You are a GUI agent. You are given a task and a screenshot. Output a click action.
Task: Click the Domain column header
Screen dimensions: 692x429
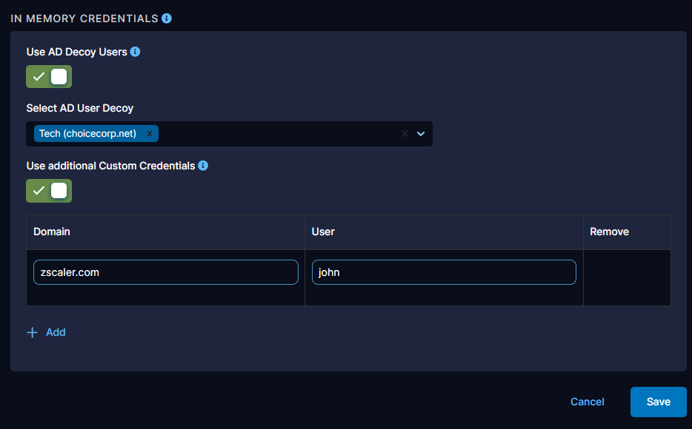pyautogui.click(x=52, y=232)
